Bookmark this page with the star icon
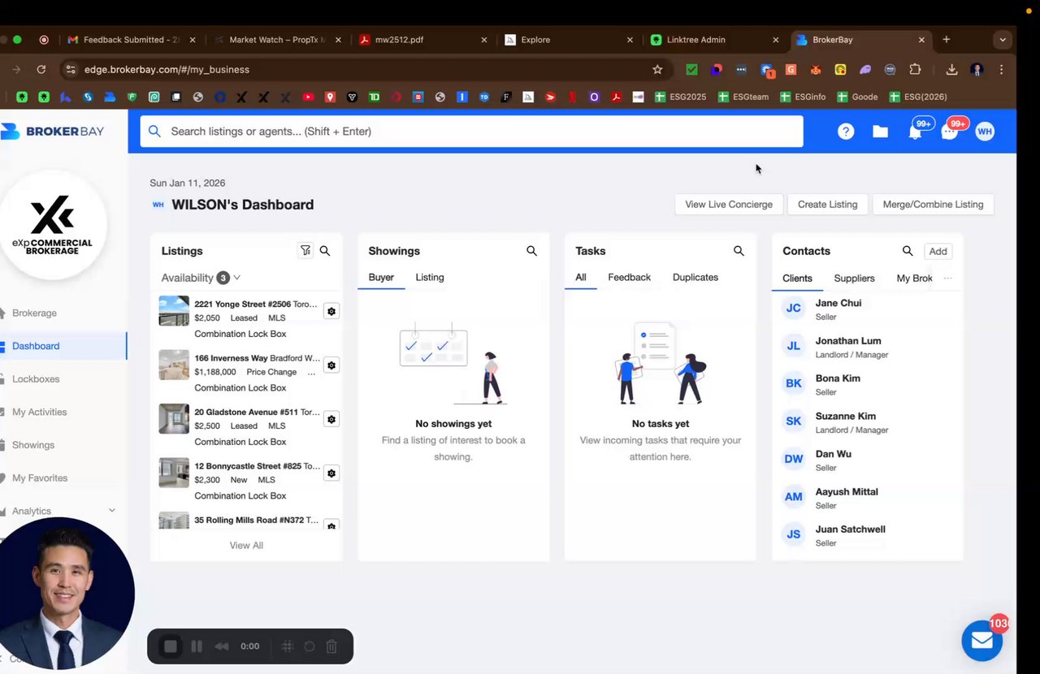 coord(657,70)
